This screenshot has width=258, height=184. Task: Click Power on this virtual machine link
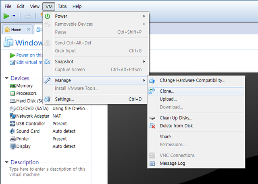coord(29,55)
